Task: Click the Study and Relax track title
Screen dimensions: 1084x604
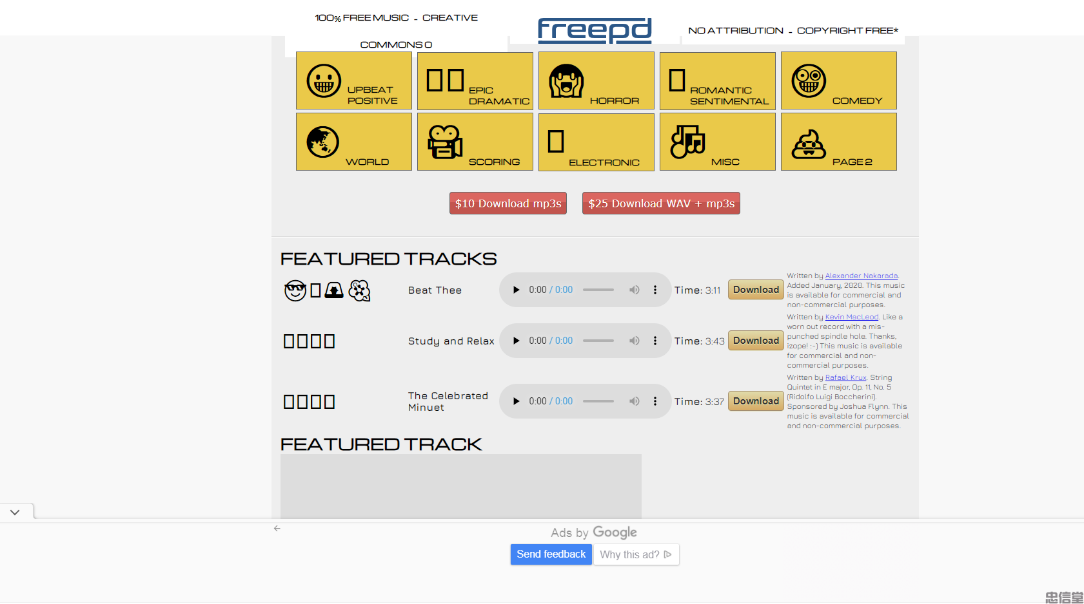Action: tap(451, 341)
